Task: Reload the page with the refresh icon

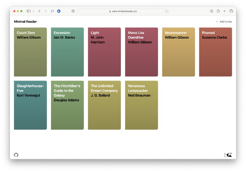Action: 166,11
